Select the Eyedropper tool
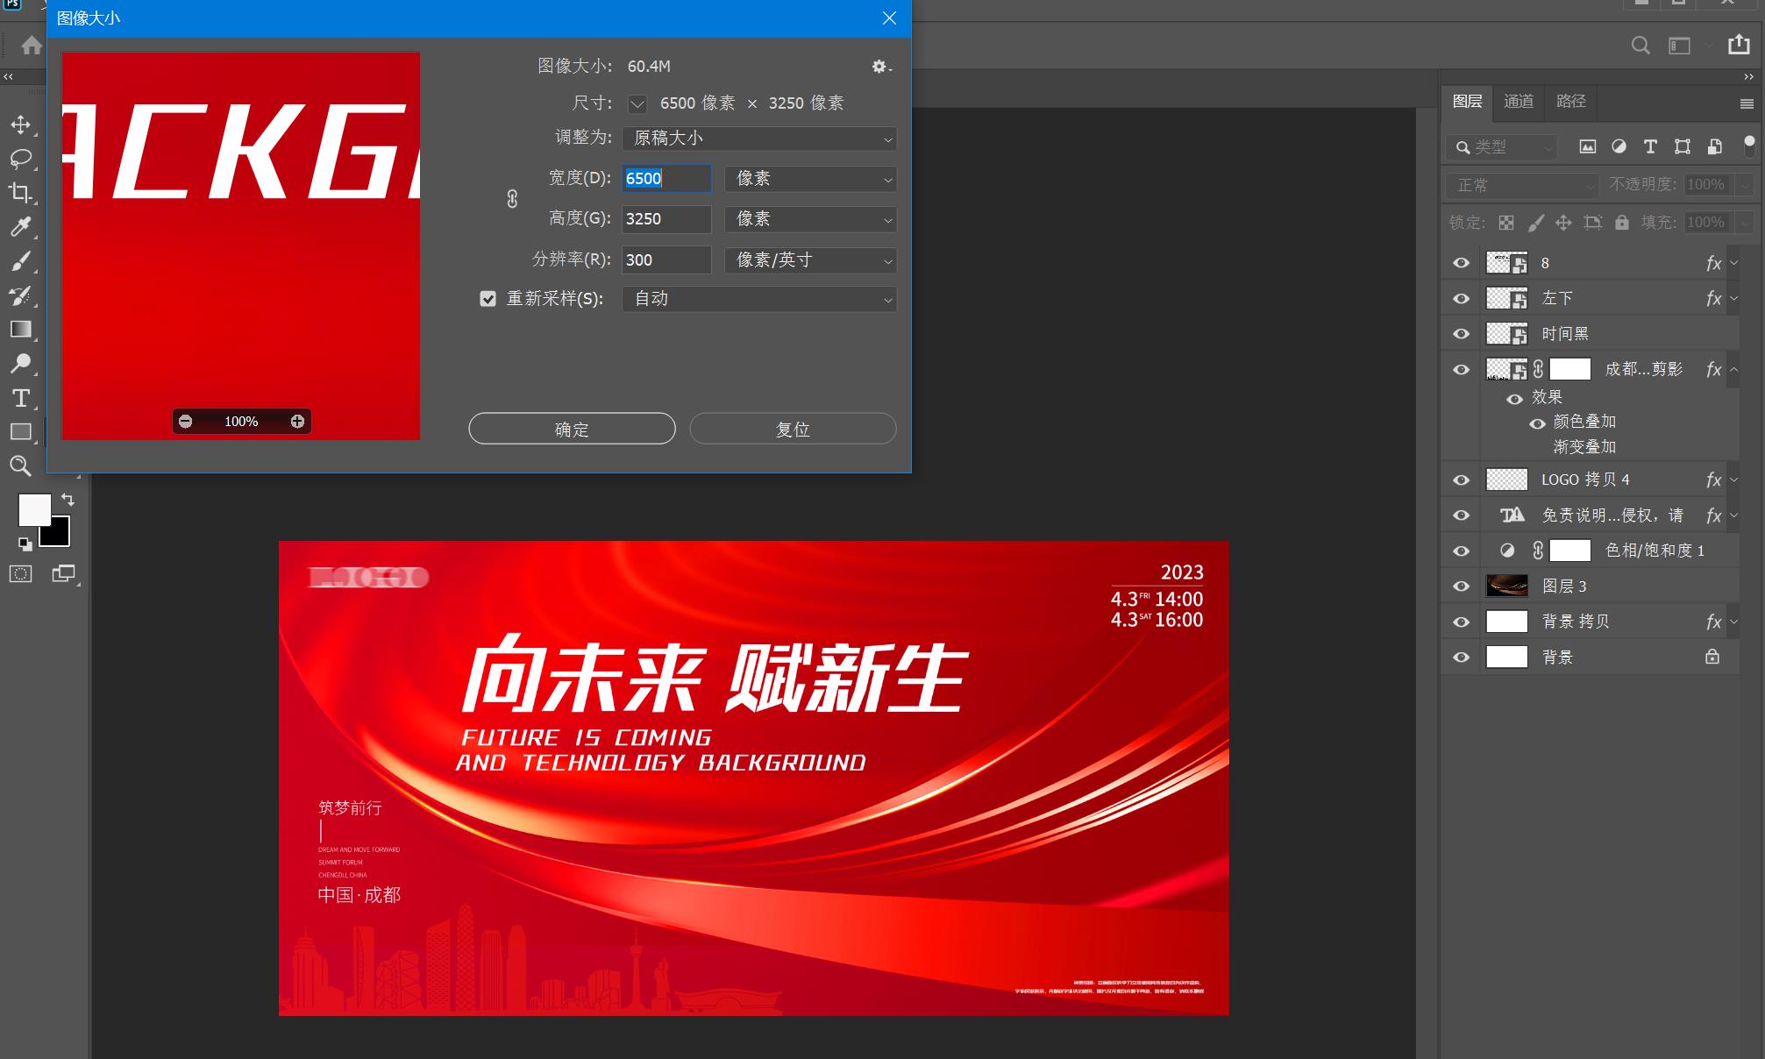Image resolution: width=1765 pixels, height=1059 pixels. [x=20, y=226]
